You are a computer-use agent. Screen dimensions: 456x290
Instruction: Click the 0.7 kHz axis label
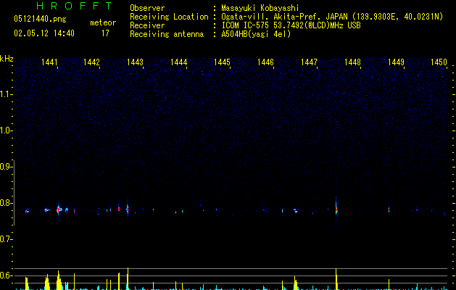pos(6,239)
